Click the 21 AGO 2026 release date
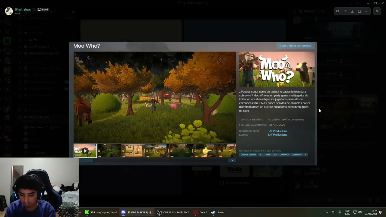Viewport: 386px width, 217px height. 277,125
